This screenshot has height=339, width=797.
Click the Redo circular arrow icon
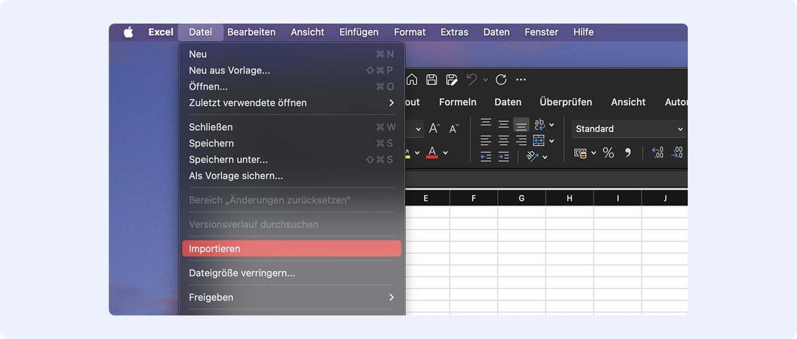501,79
